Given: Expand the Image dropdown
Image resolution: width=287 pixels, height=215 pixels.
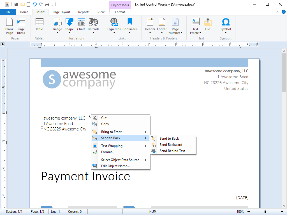Looking at the screenshot, I should pyautogui.click(x=57, y=32).
